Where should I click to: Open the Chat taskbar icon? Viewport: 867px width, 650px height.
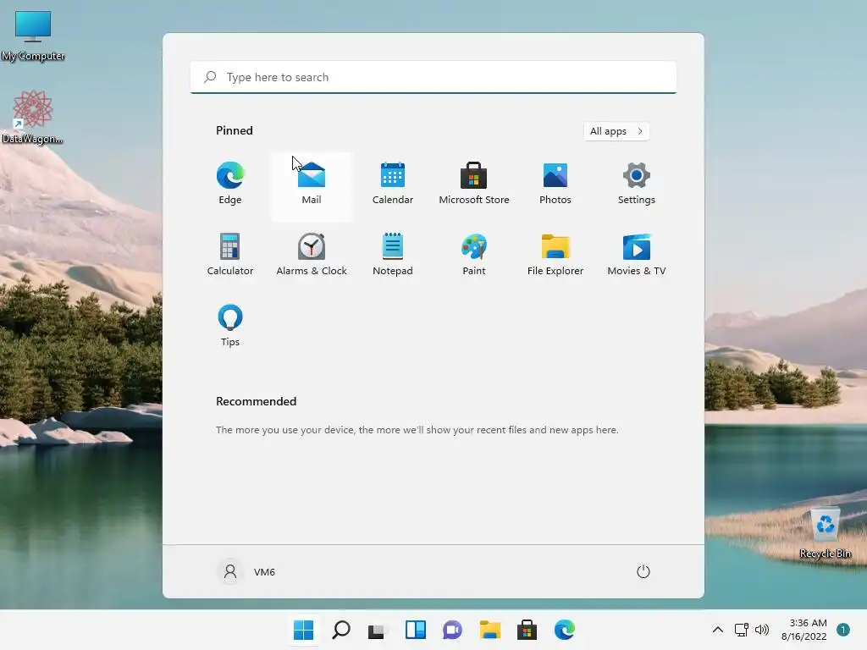(x=452, y=630)
